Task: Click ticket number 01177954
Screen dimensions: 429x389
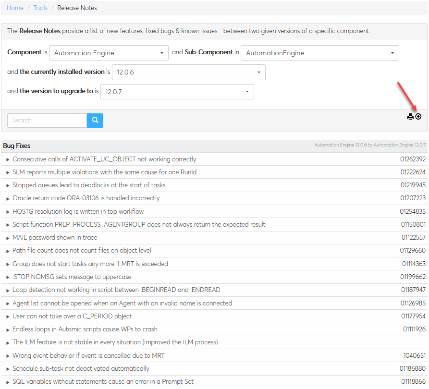Action: (414, 316)
